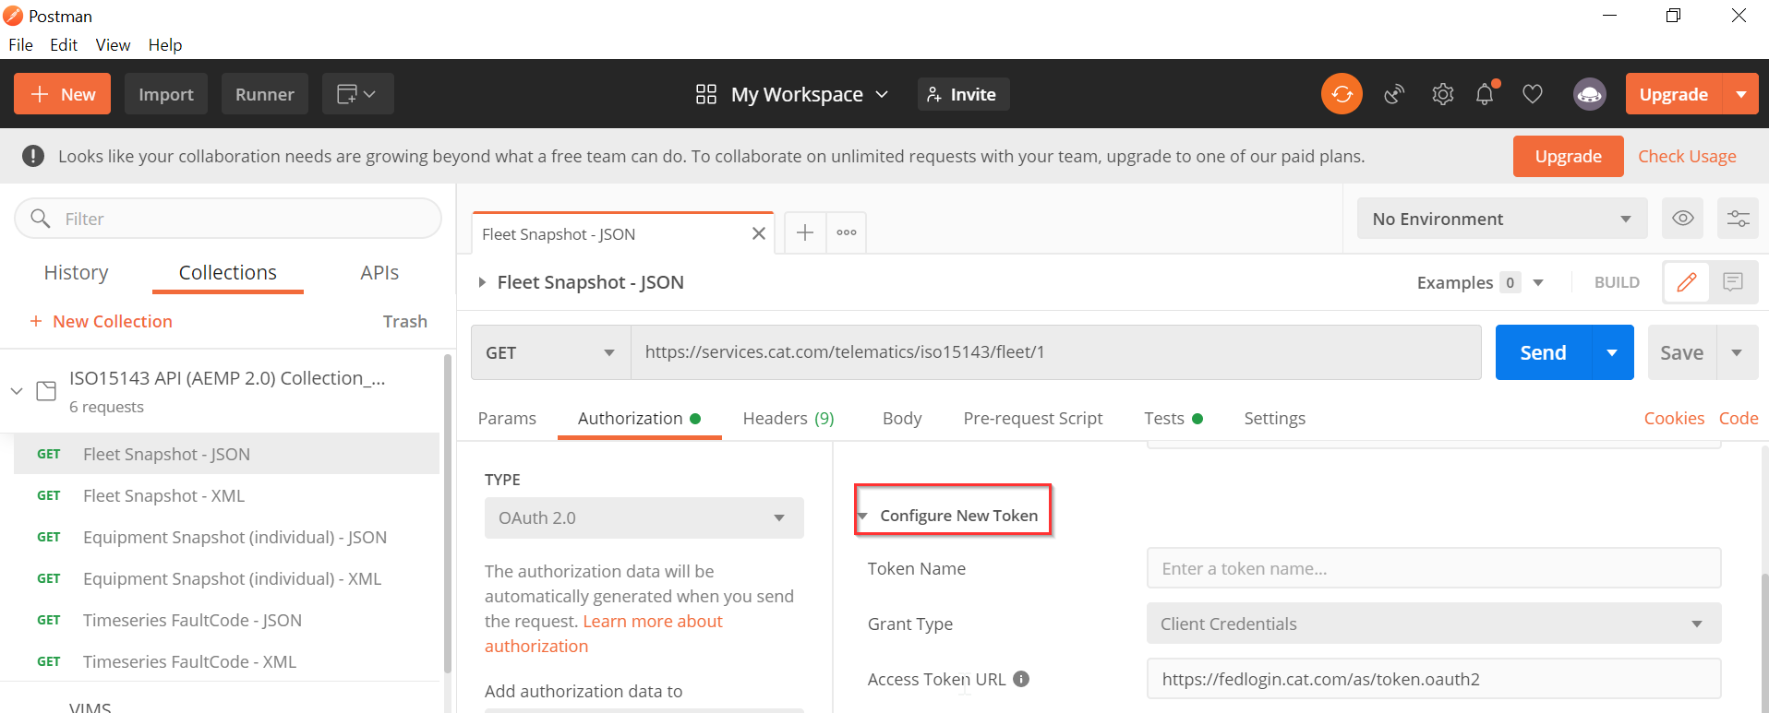
Task: Open the Help menu
Action: 165,44
